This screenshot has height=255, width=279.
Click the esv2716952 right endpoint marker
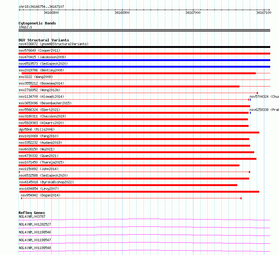[257, 93]
